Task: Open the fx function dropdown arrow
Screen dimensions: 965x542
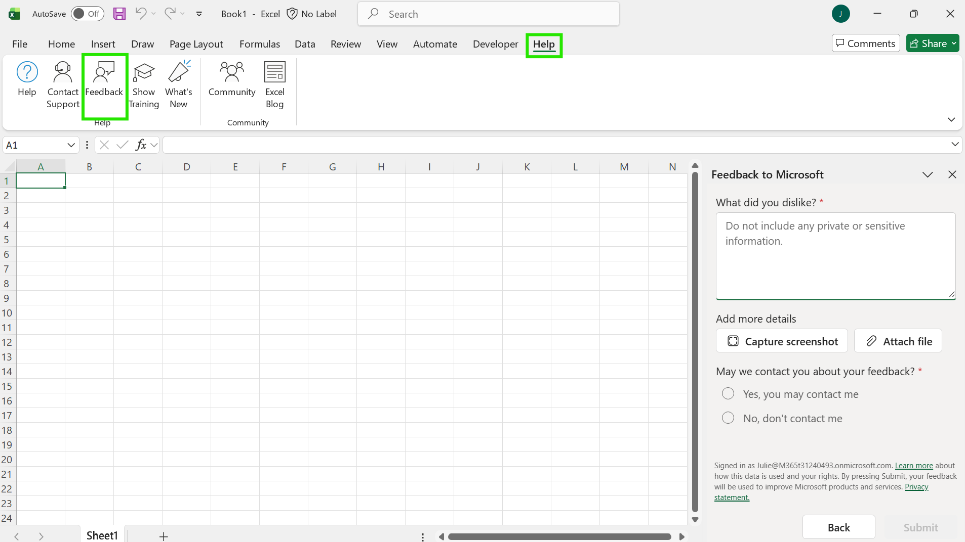Action: coord(154,145)
